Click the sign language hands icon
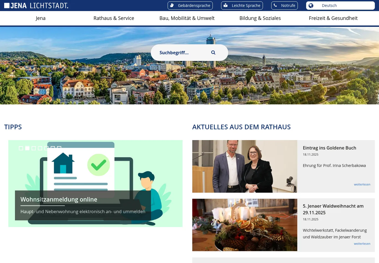This screenshot has height=263, width=379. pos(172,5)
